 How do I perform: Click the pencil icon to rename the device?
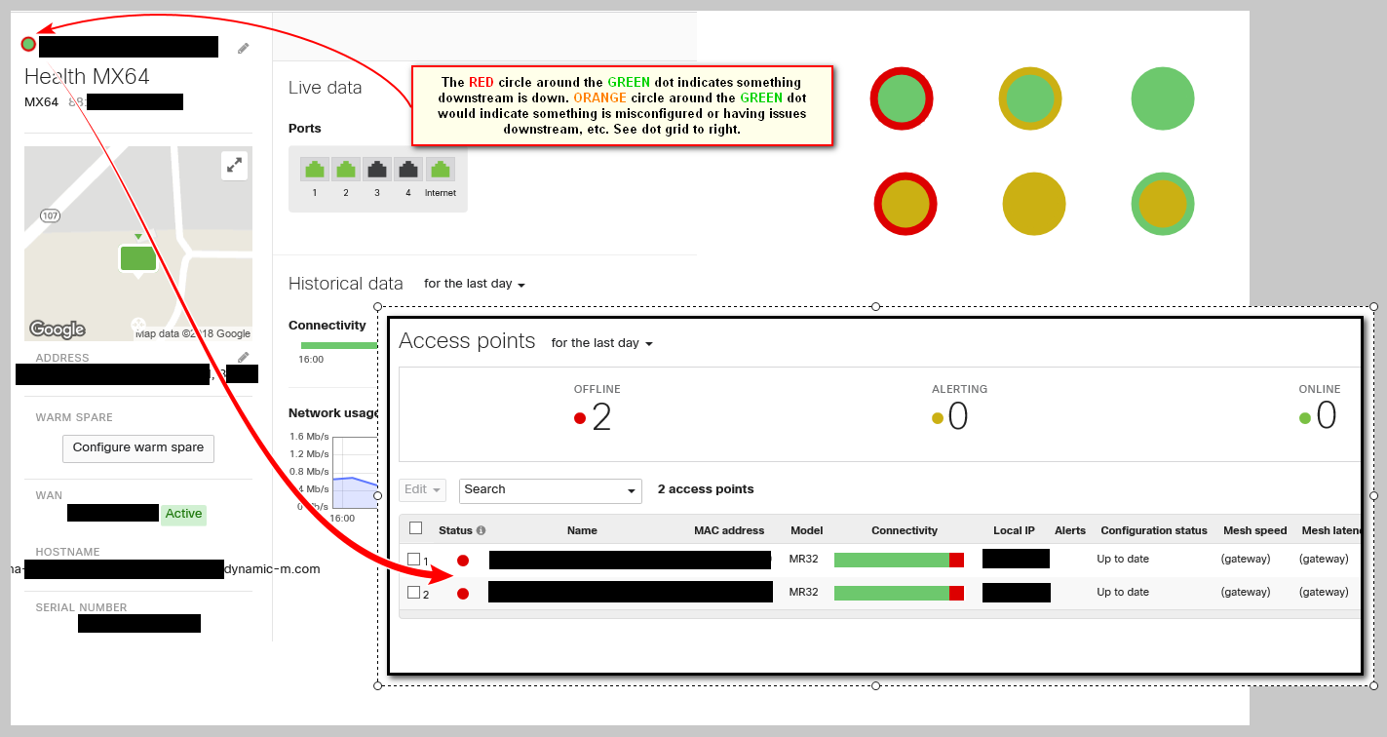[244, 47]
